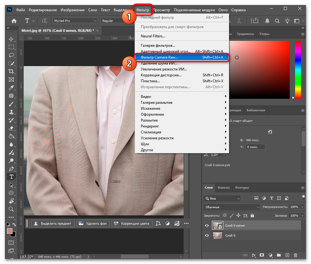
Task: Switch to the Каналы tab
Action: point(224,188)
